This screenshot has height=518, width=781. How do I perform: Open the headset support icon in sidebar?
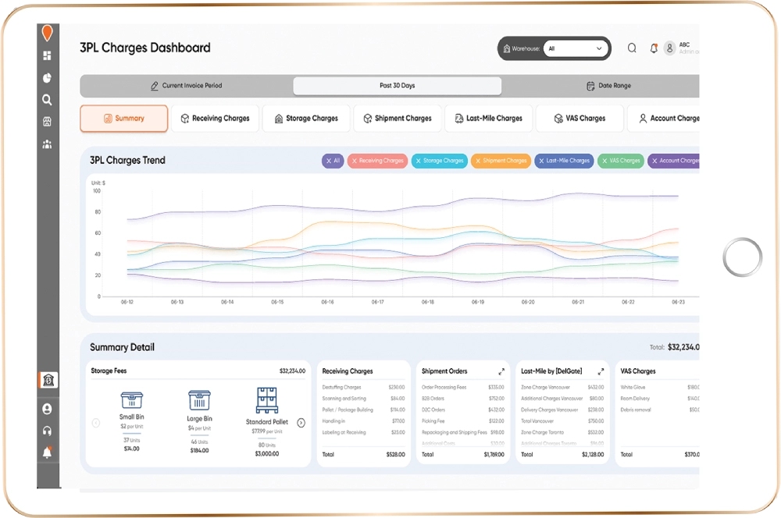[48, 431]
